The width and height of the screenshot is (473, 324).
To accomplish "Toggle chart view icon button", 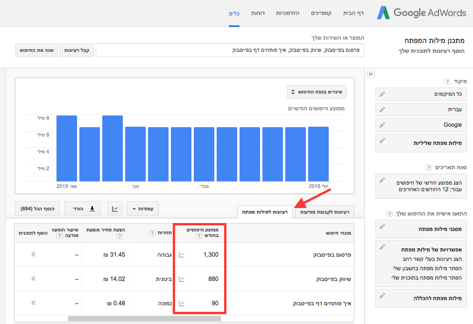I will [115, 209].
